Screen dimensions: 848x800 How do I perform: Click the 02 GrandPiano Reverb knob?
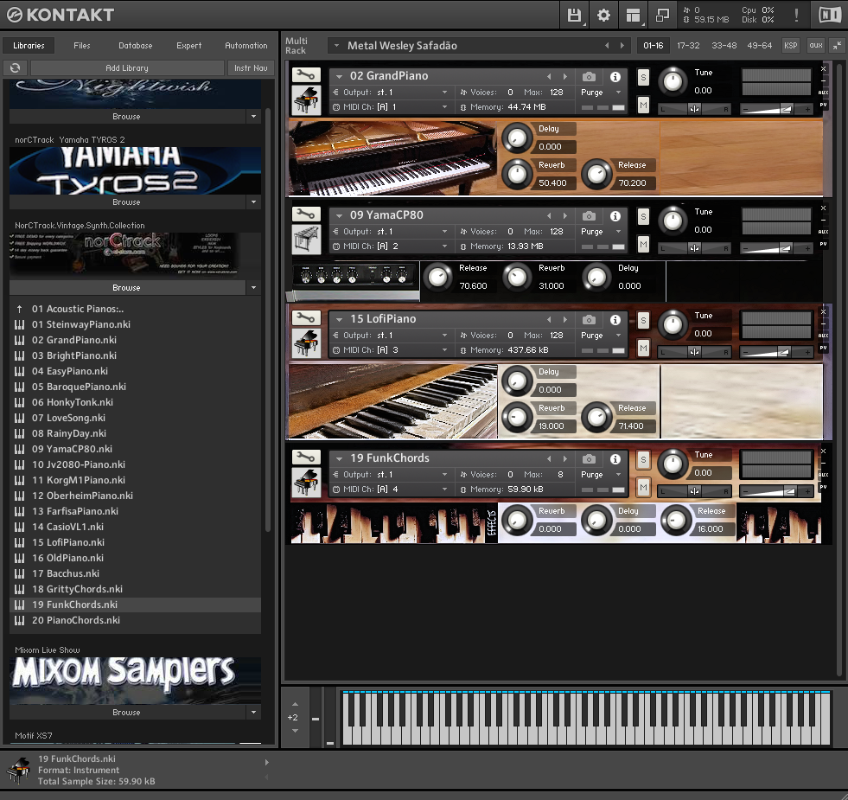[x=517, y=174]
